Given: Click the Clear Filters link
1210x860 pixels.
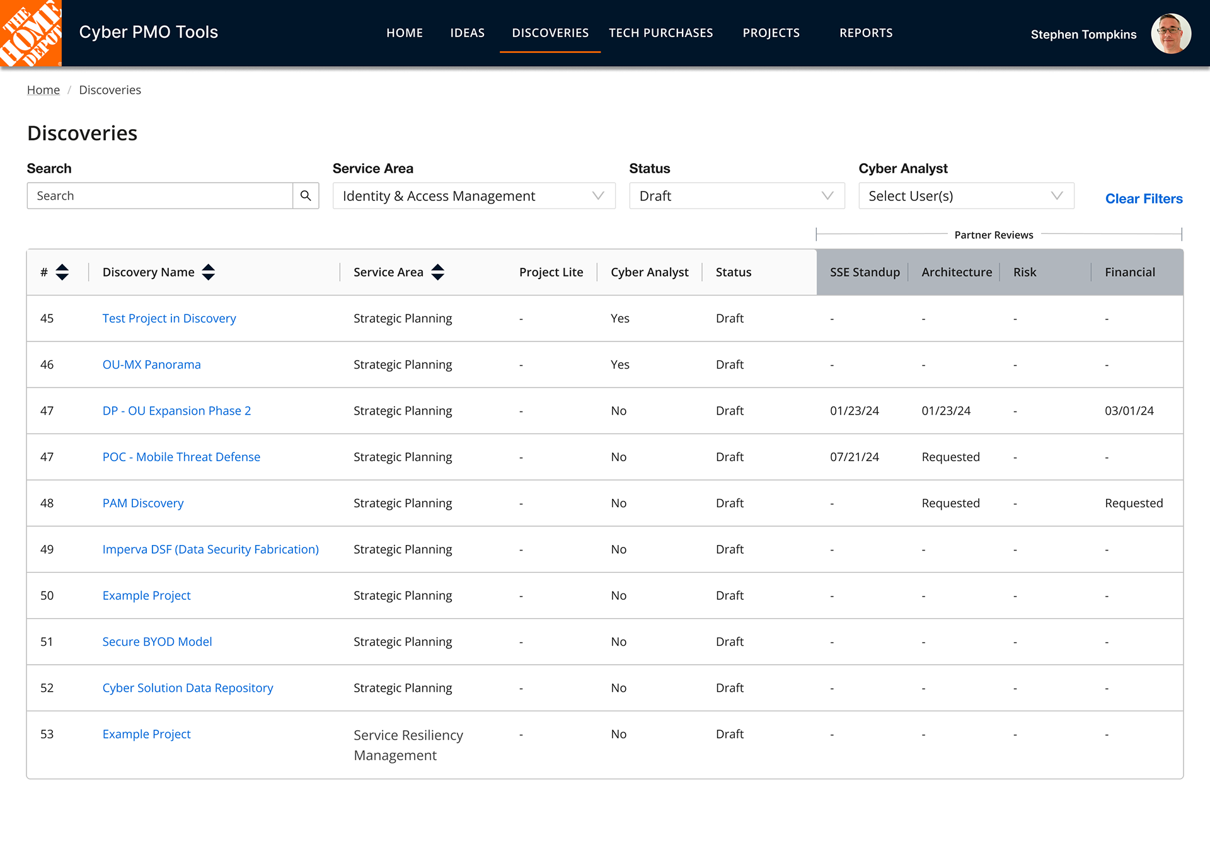Looking at the screenshot, I should (1143, 198).
